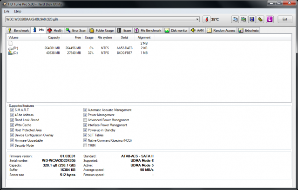This screenshot has height=190, width=298.
Task: Click the Capacity column header
Action: point(54,37)
